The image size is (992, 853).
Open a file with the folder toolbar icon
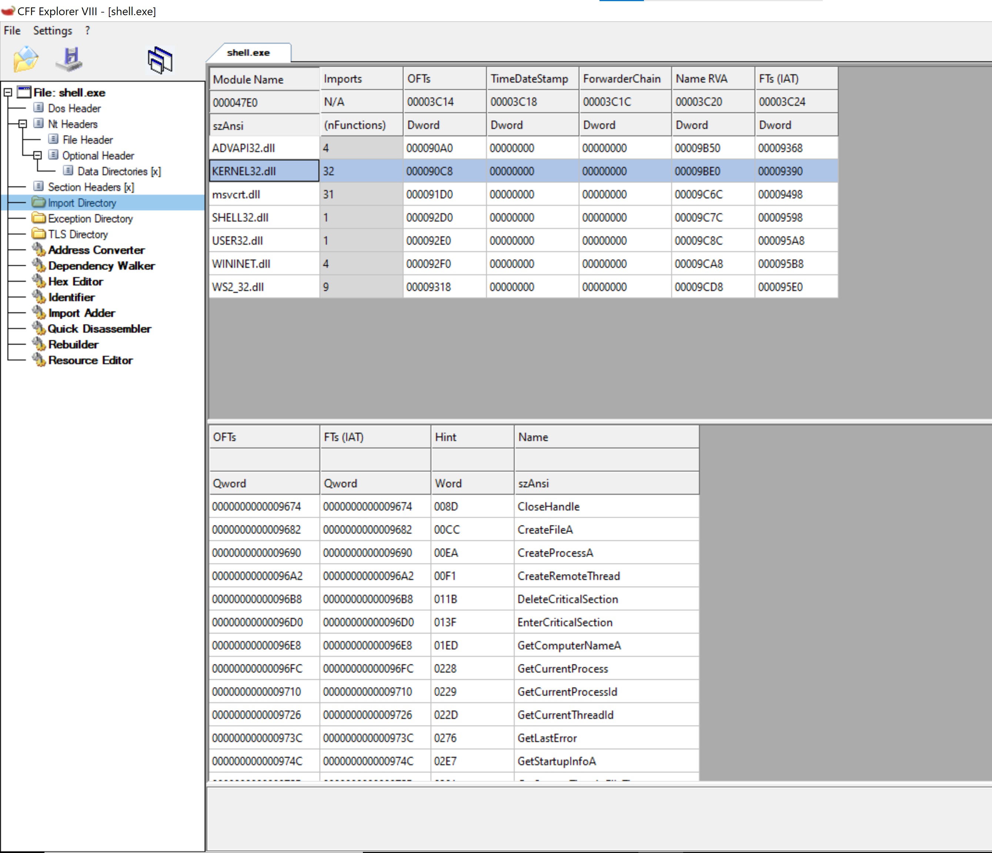coord(26,59)
